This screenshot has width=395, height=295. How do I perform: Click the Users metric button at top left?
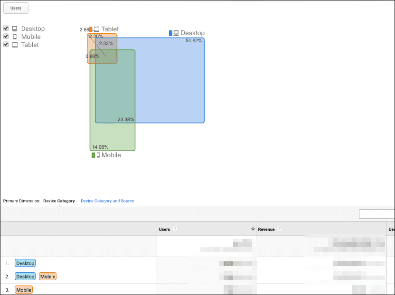point(16,8)
